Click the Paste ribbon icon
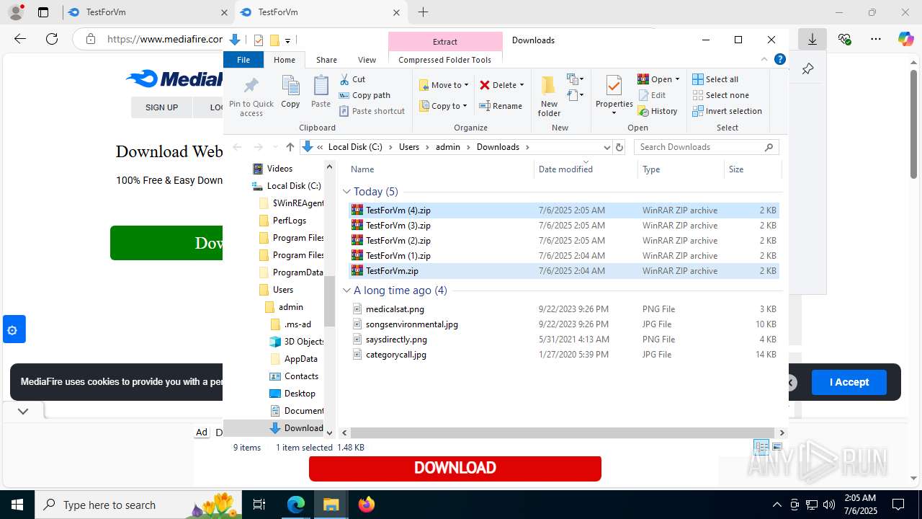Image resolution: width=922 pixels, height=519 pixels. [321, 92]
